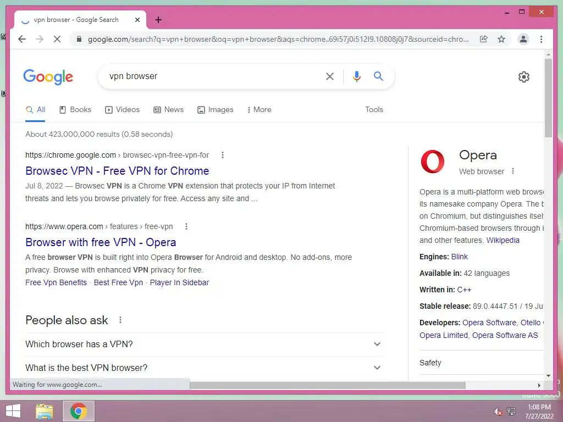This screenshot has width=563, height=422.
Task: Open a new tab with plus
Action: coord(158,20)
